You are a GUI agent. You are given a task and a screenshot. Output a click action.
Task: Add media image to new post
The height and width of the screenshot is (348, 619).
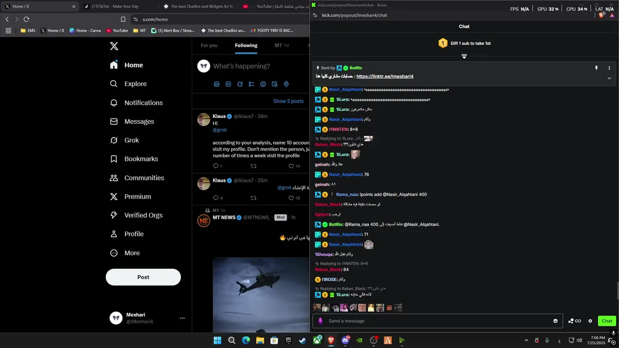coord(217,84)
